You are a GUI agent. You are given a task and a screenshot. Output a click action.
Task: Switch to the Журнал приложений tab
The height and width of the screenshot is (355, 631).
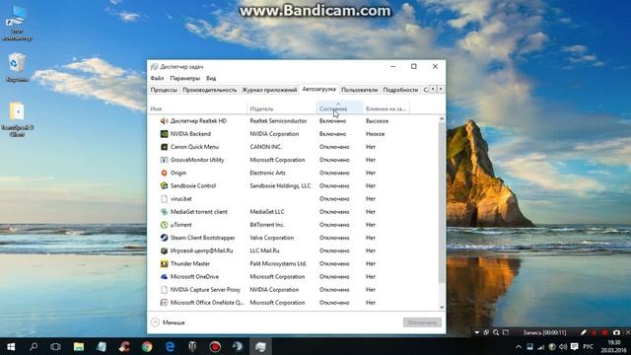269,90
